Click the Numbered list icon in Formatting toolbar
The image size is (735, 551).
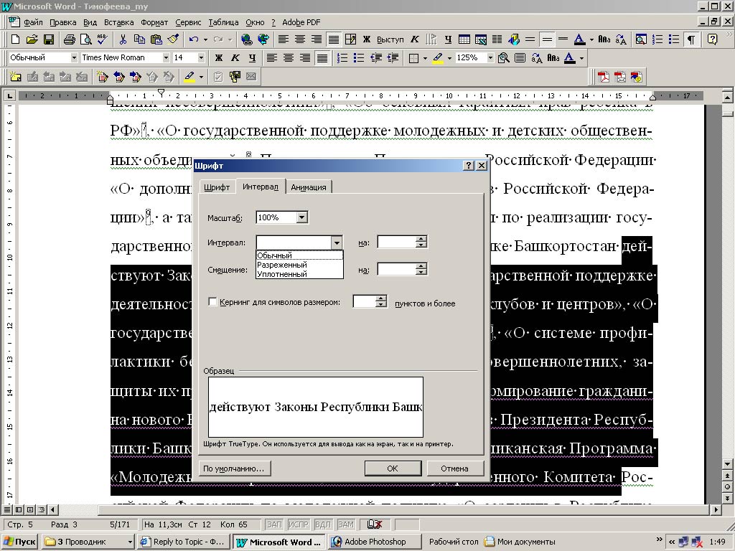342,58
